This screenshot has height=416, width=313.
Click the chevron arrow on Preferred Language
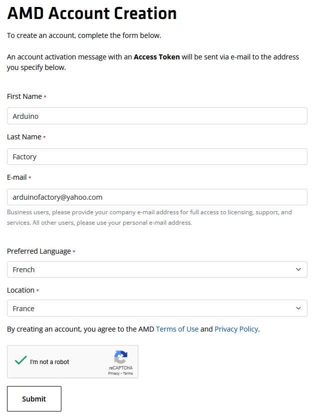click(299, 270)
